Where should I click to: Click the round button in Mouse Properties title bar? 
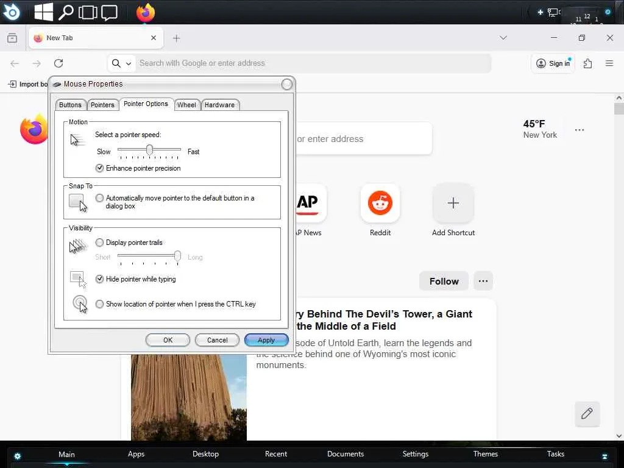[286, 84]
